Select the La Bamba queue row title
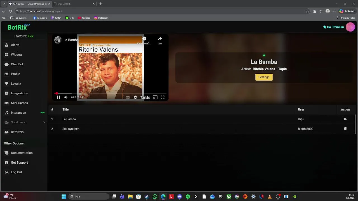Screen dimensions: 358x201 (x=69, y=119)
